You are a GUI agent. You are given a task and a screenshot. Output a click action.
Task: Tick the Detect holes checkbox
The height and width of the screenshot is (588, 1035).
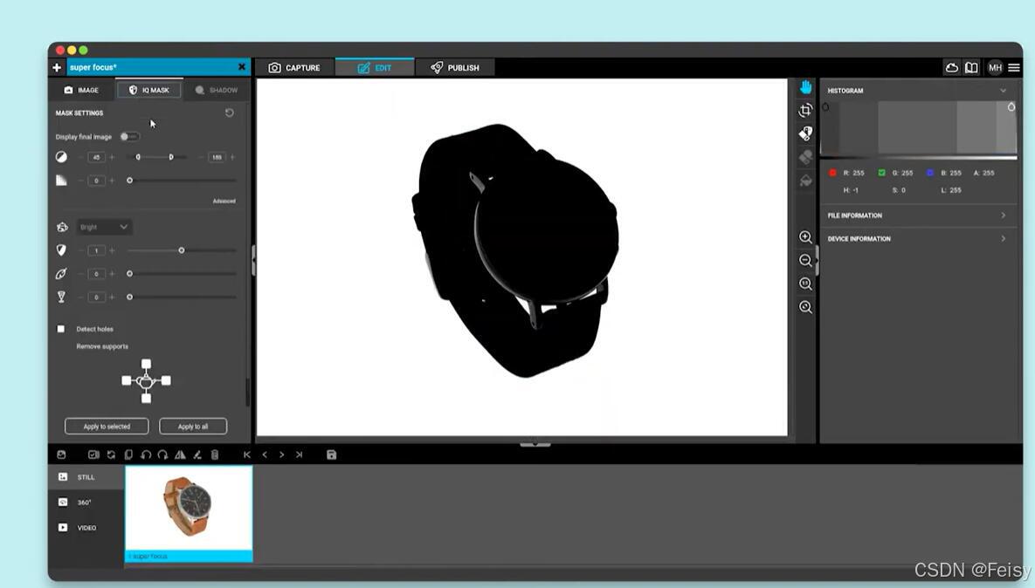tap(61, 328)
